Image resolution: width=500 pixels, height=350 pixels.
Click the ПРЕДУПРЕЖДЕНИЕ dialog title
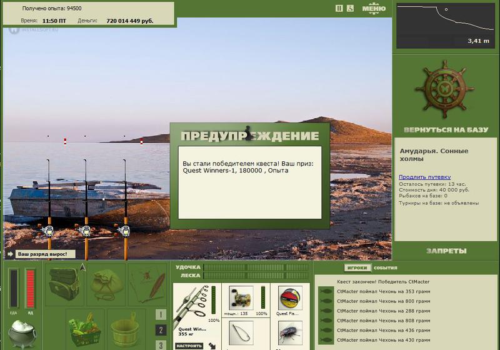(249, 136)
